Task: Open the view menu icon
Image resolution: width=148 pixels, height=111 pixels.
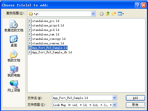Action: pos(121,14)
